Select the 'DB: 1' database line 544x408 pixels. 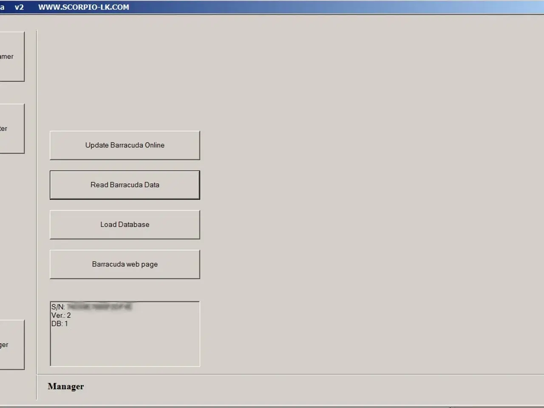pyautogui.click(x=59, y=324)
